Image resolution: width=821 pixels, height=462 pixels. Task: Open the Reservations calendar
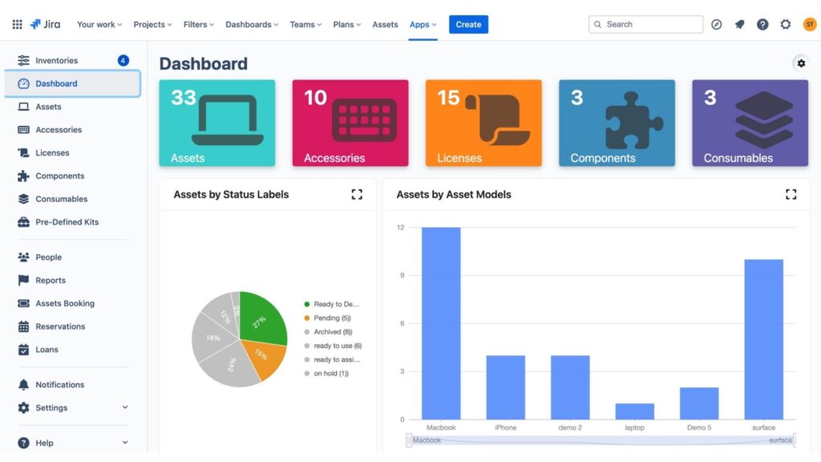click(x=62, y=326)
